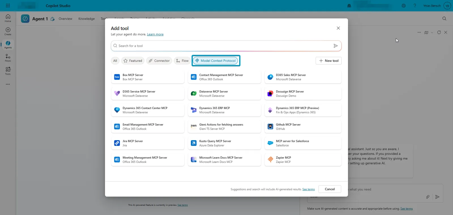Click the chat send message arrow

tap(437, 197)
